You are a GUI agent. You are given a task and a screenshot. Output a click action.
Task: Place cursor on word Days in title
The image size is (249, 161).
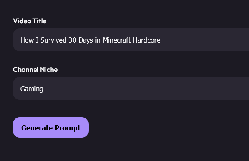click(86, 40)
